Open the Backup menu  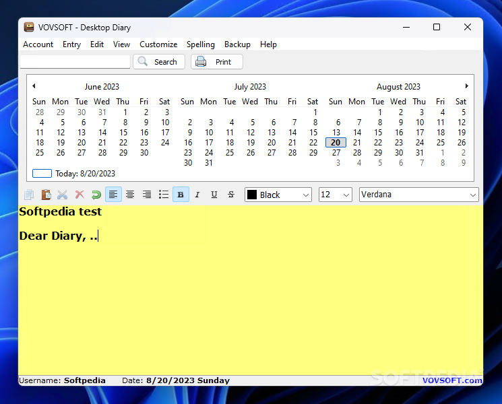[238, 44]
